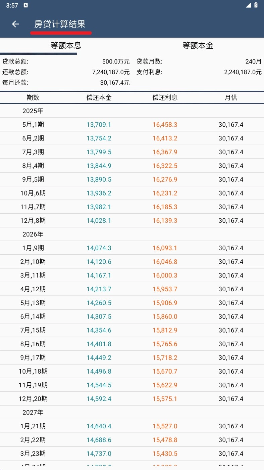Select the 2027年 year header row
Image resolution: width=264 pixels, height=470 pixels.
point(33,412)
